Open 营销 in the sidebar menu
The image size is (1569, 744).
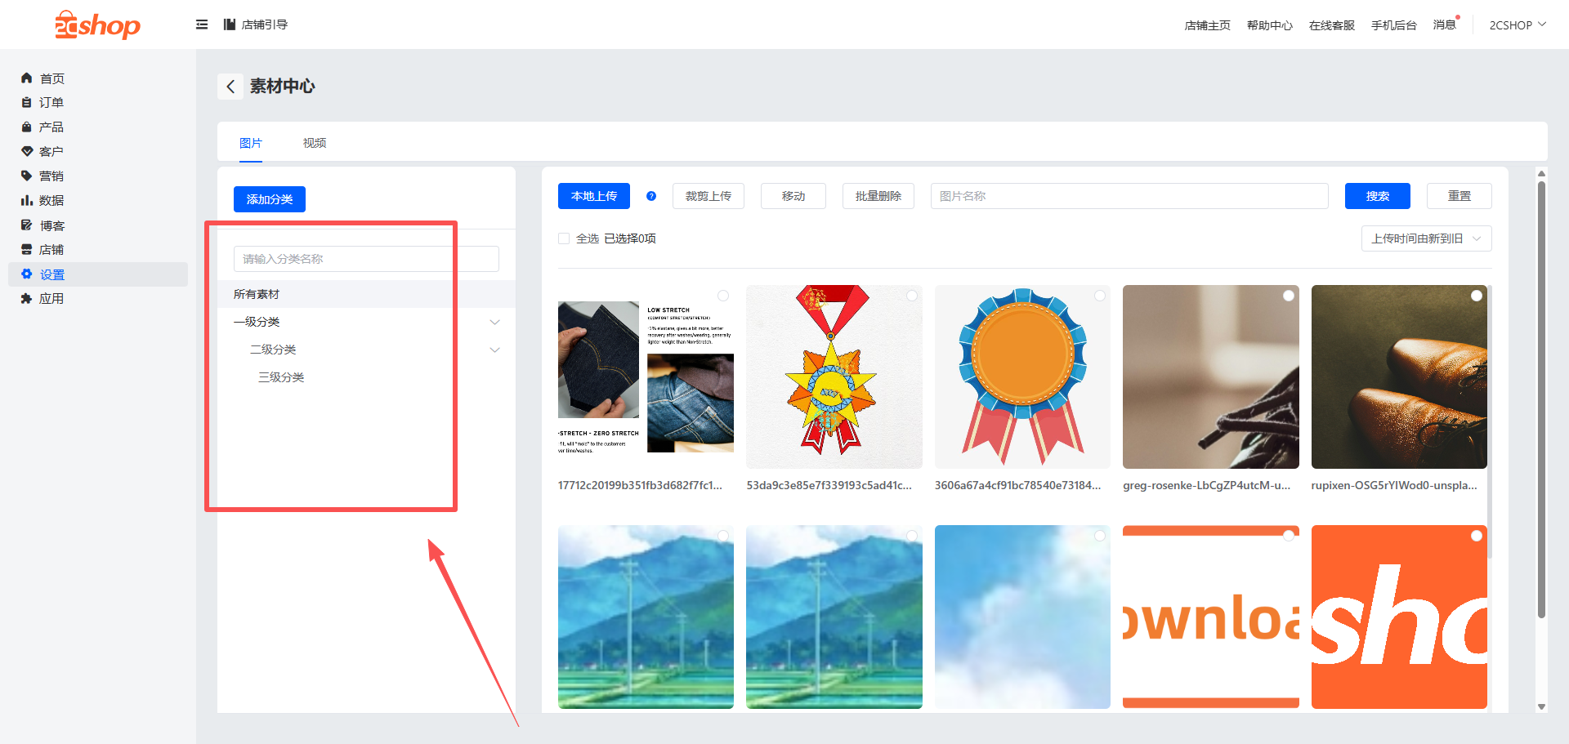(x=51, y=176)
